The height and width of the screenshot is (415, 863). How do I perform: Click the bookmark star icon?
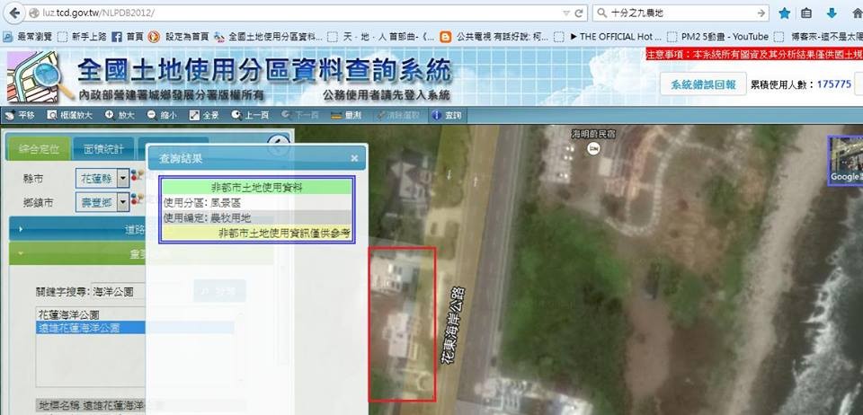point(785,13)
